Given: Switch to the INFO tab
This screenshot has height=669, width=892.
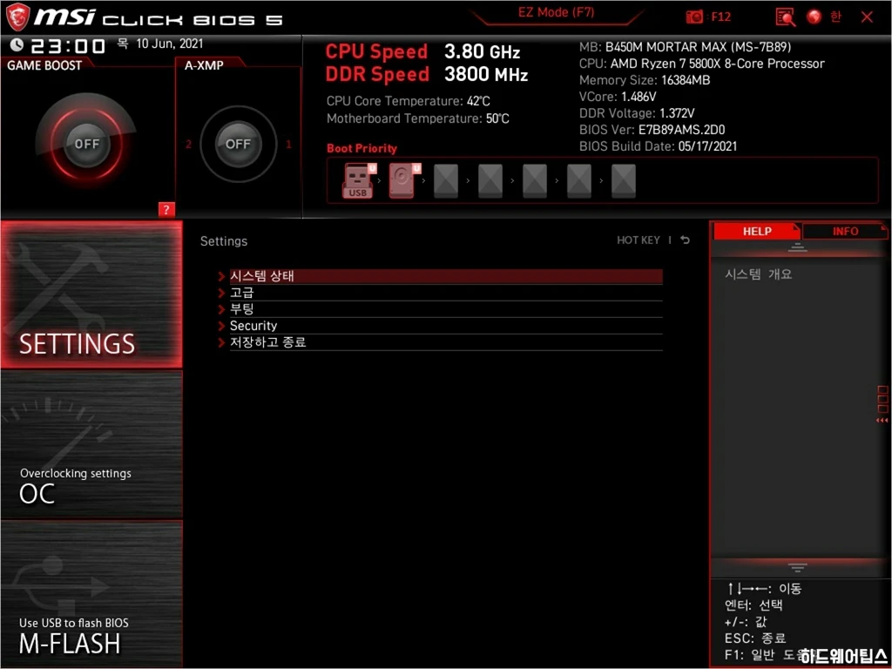Looking at the screenshot, I should 845,232.
